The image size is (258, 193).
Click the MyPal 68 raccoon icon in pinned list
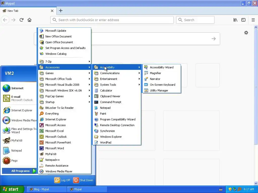6,141
